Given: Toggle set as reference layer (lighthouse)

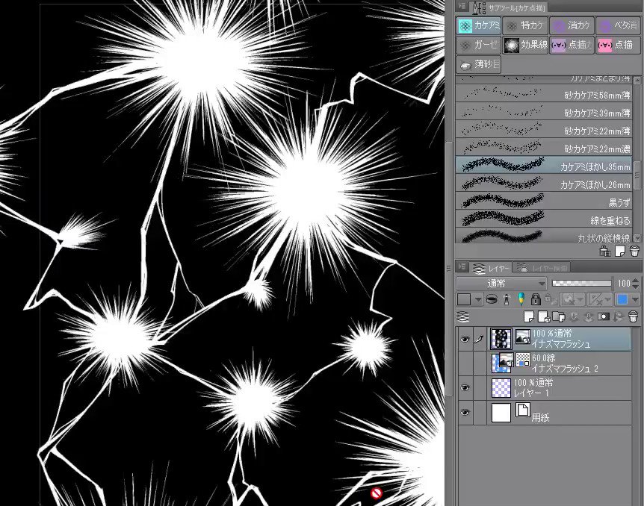Looking at the screenshot, I should (507, 299).
